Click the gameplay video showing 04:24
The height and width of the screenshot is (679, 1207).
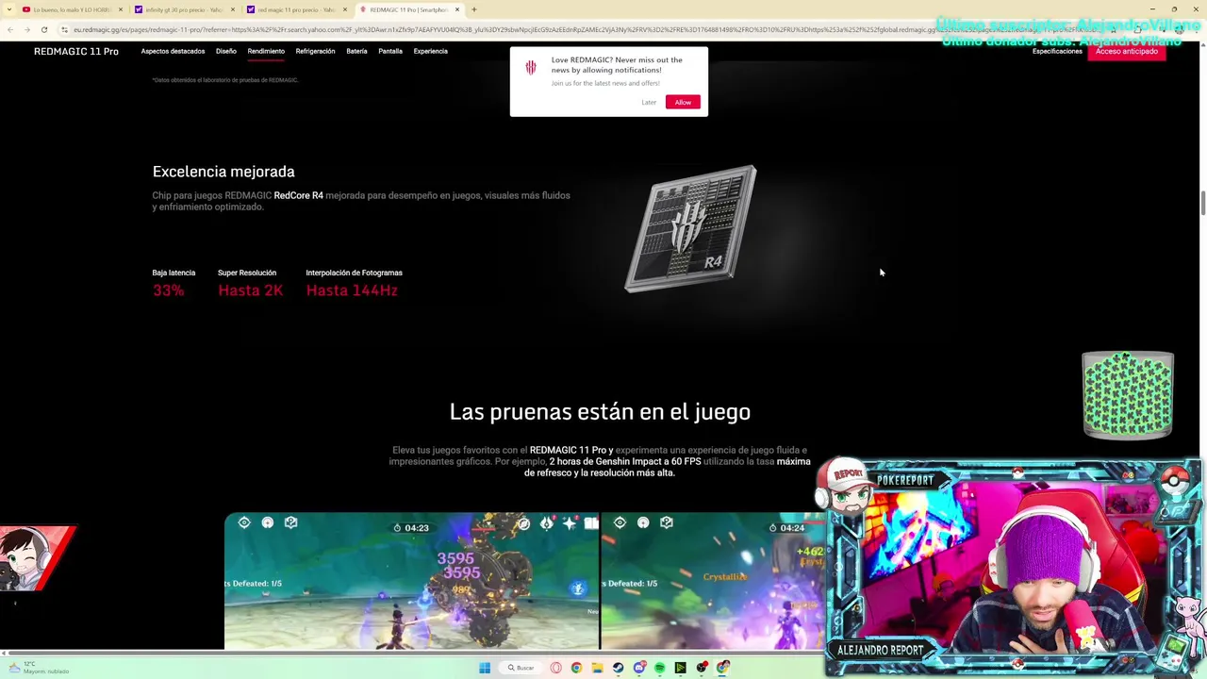(713, 581)
